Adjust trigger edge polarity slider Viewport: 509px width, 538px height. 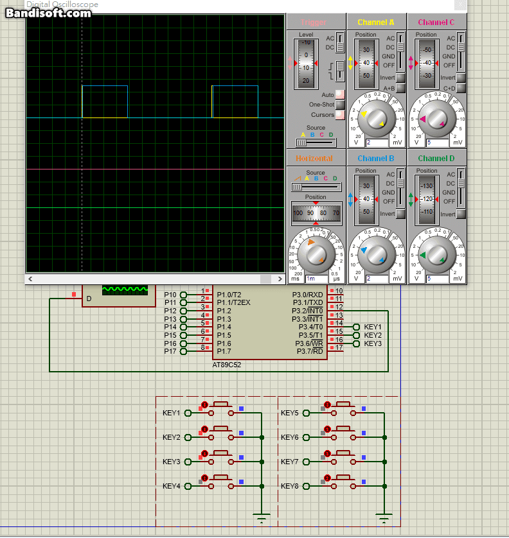point(340,71)
